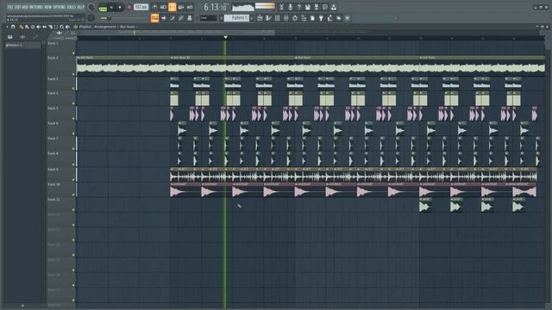This screenshot has width=552, height=310.
Task: Open the OPTIONS menu
Action: [x=60, y=7]
